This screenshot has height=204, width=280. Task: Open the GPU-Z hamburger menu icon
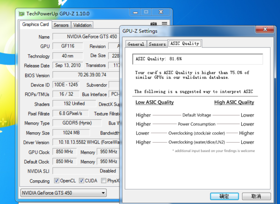(x=164, y=24)
